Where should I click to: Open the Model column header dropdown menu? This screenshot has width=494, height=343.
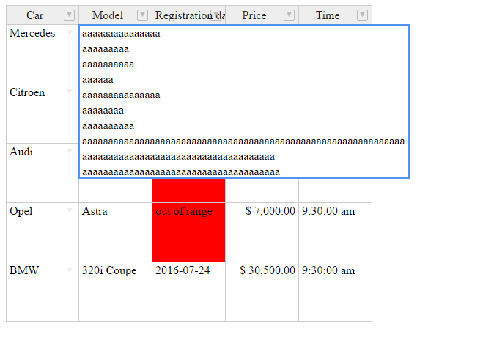pos(142,15)
